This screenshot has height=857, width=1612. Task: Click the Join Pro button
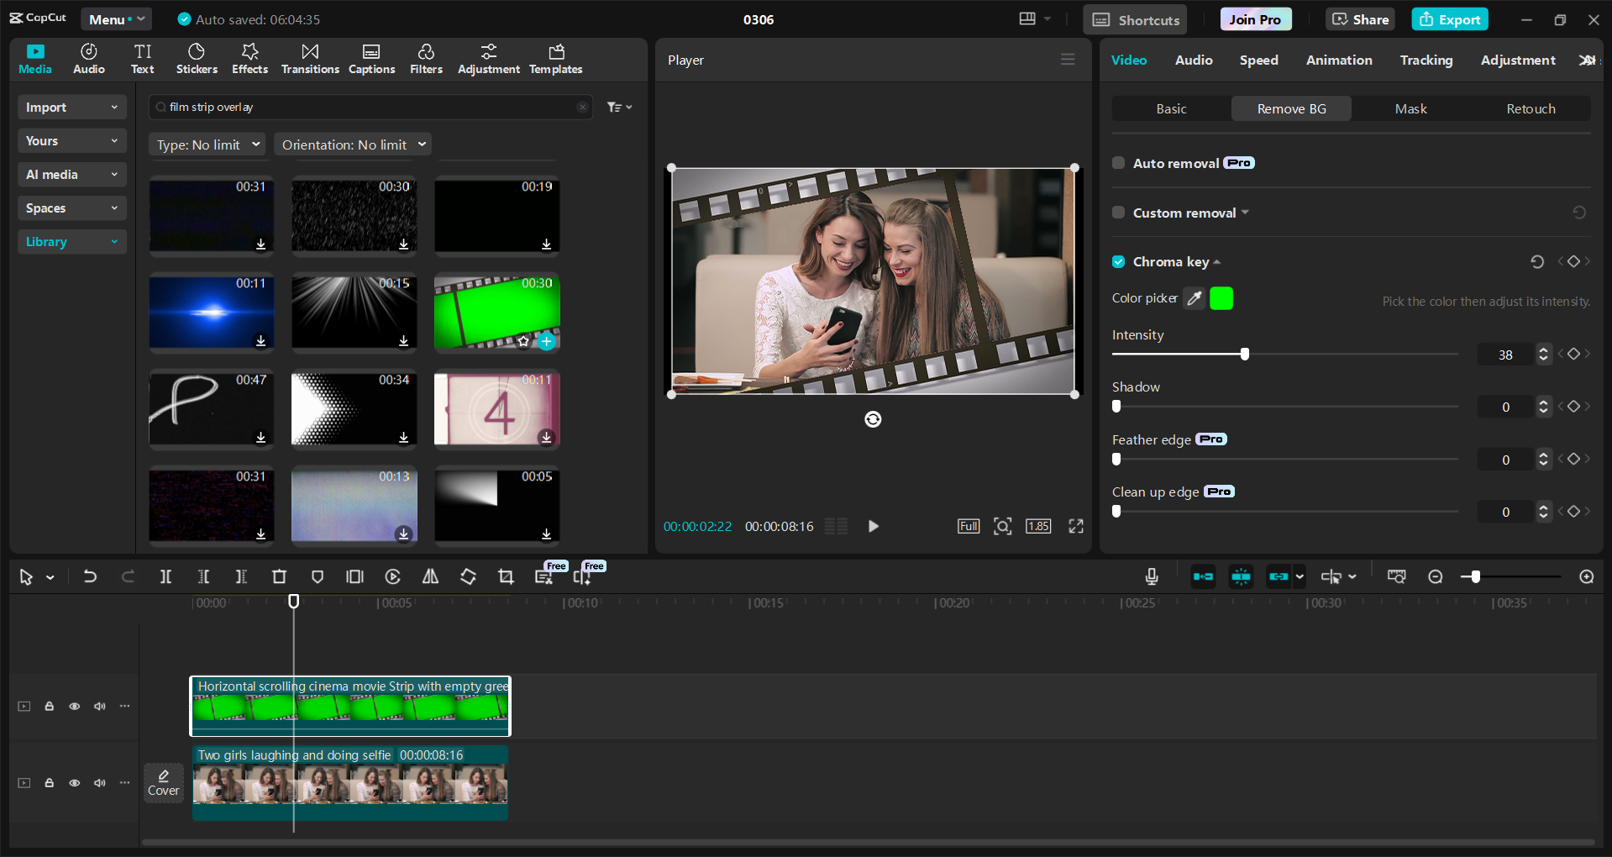coord(1255,18)
